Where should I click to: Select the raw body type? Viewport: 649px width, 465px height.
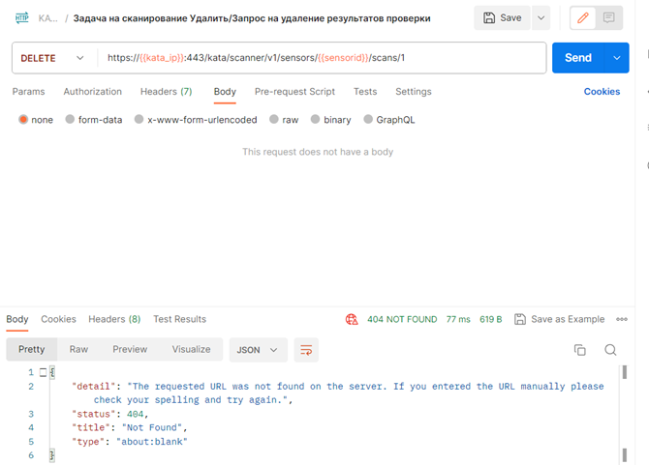(x=284, y=120)
